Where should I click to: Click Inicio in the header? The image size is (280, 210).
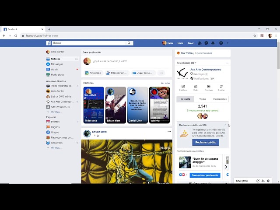[x=180, y=43]
